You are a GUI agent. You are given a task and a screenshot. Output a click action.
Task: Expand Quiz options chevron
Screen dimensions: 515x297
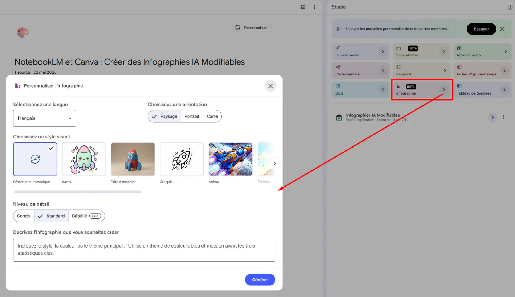coord(383,90)
